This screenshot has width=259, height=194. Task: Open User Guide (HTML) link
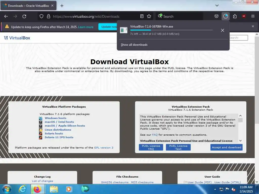227,182
